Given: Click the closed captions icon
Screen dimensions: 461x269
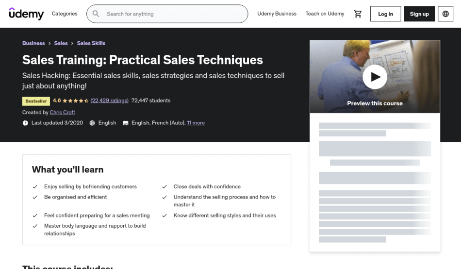Looking at the screenshot, I should [126, 123].
